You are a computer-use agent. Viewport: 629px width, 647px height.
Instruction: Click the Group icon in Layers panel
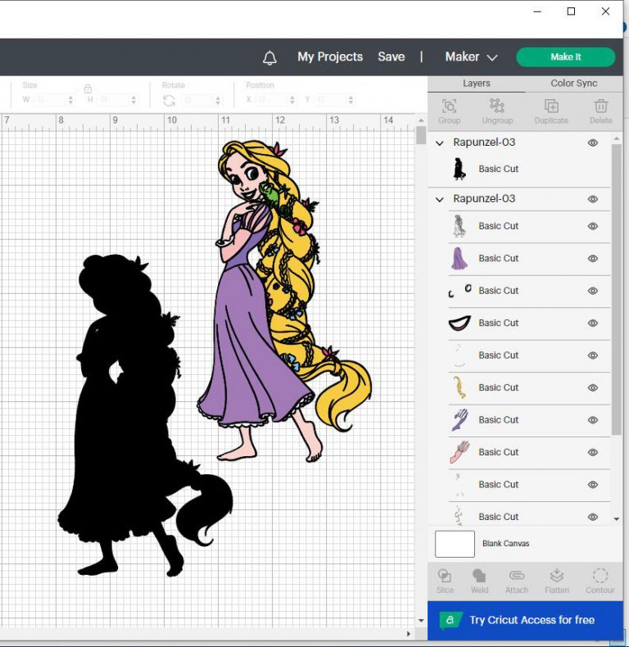[449, 106]
